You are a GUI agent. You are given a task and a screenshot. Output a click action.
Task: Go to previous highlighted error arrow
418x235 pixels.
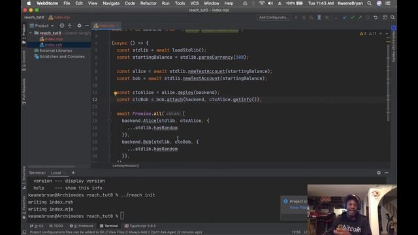tap(380, 33)
